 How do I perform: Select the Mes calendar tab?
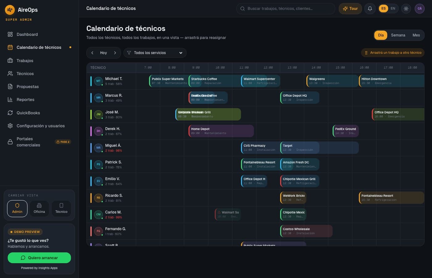[416, 35]
